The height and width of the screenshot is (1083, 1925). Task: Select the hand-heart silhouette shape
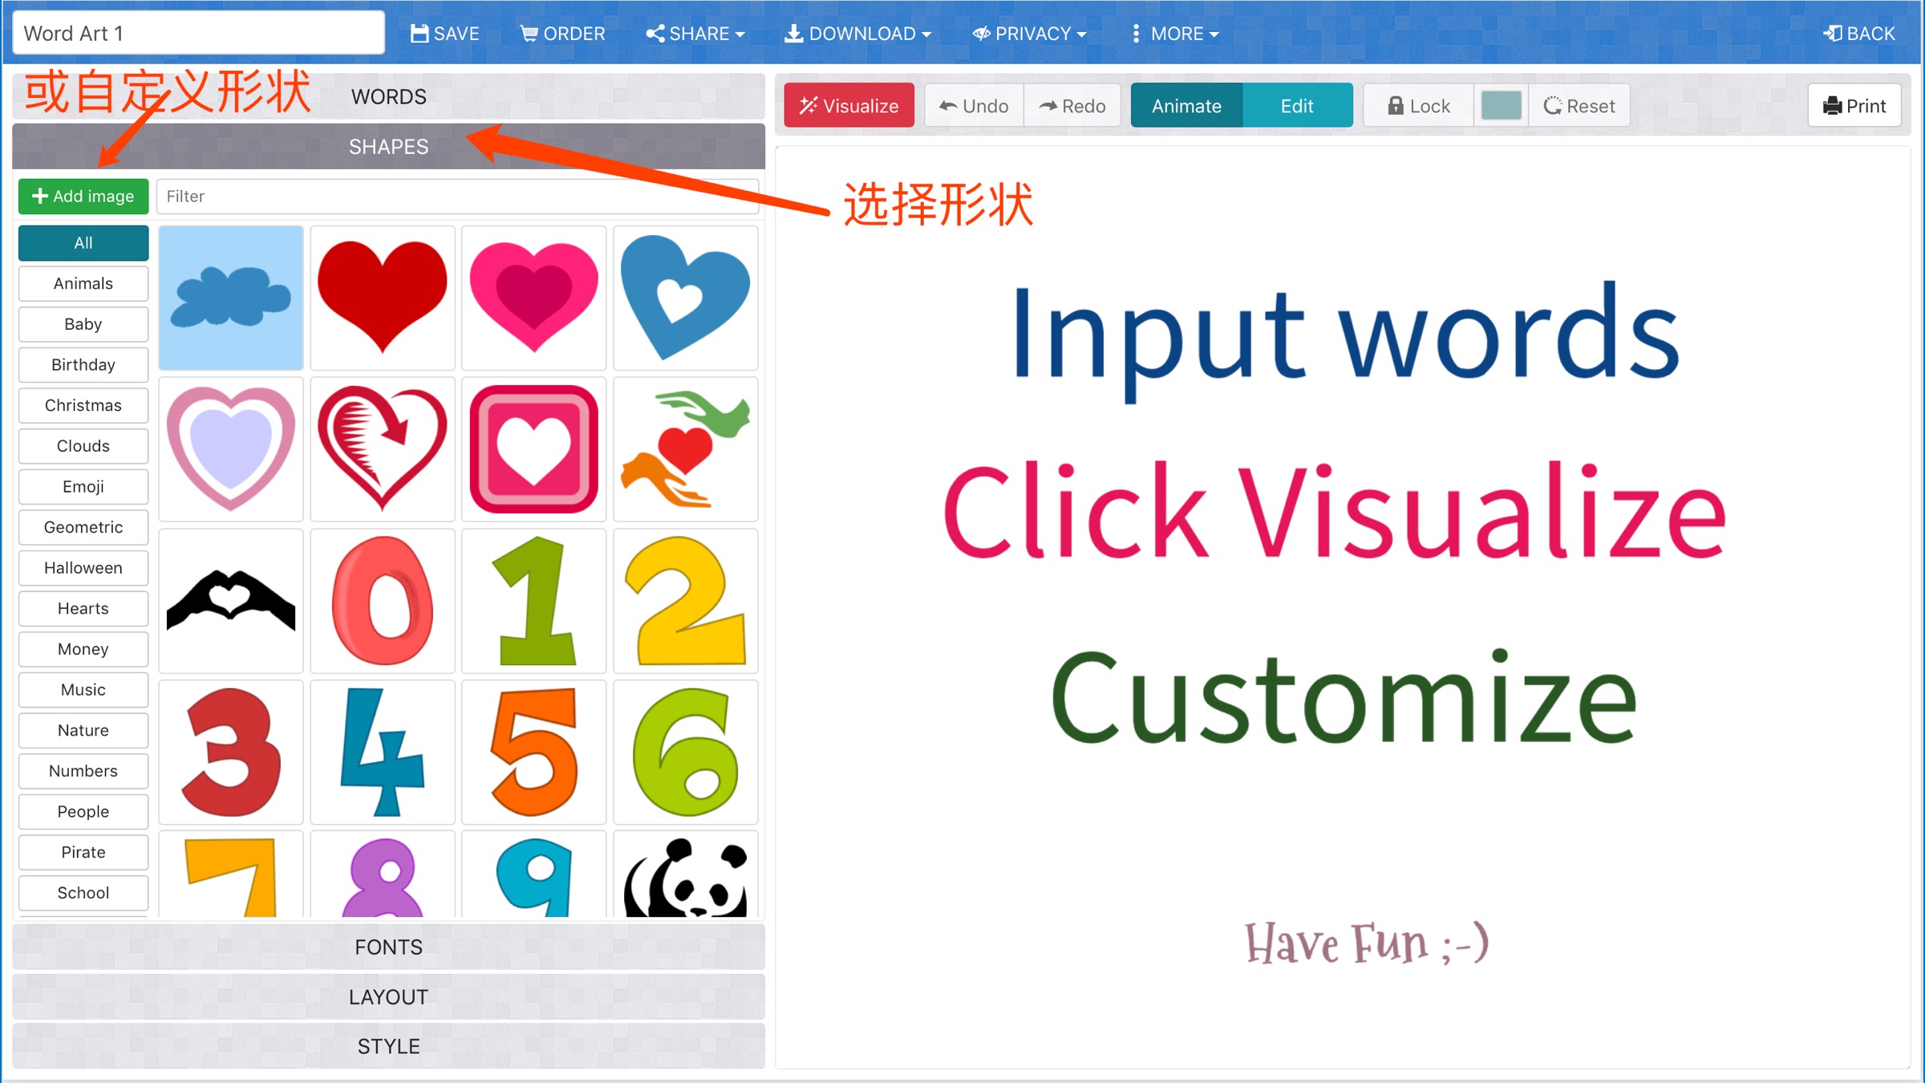[x=231, y=601]
